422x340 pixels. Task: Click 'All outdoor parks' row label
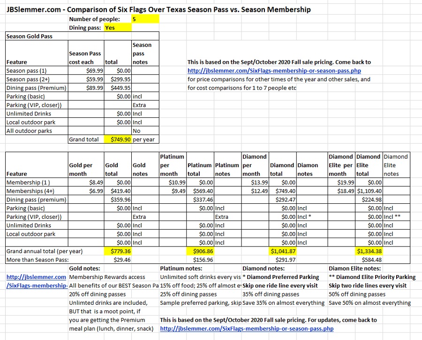click(37, 131)
